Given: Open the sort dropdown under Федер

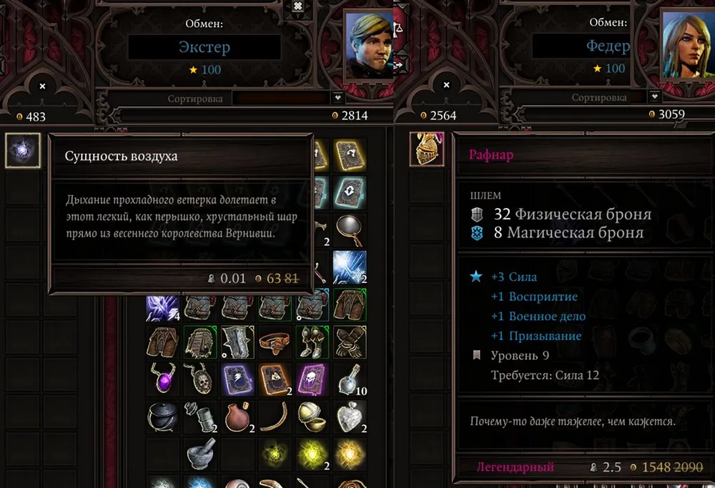Looking at the screenshot, I should [x=655, y=96].
